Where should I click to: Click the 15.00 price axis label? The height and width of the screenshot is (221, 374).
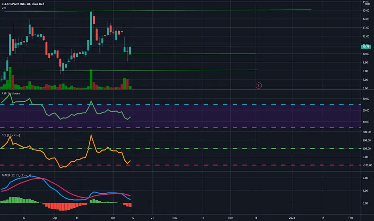[366, 10]
